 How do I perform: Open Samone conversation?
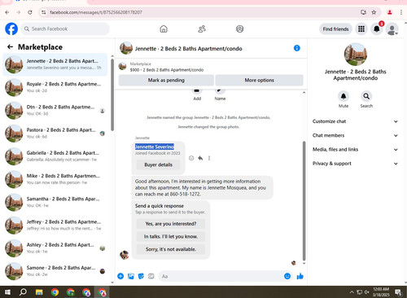pyautogui.click(x=55, y=271)
